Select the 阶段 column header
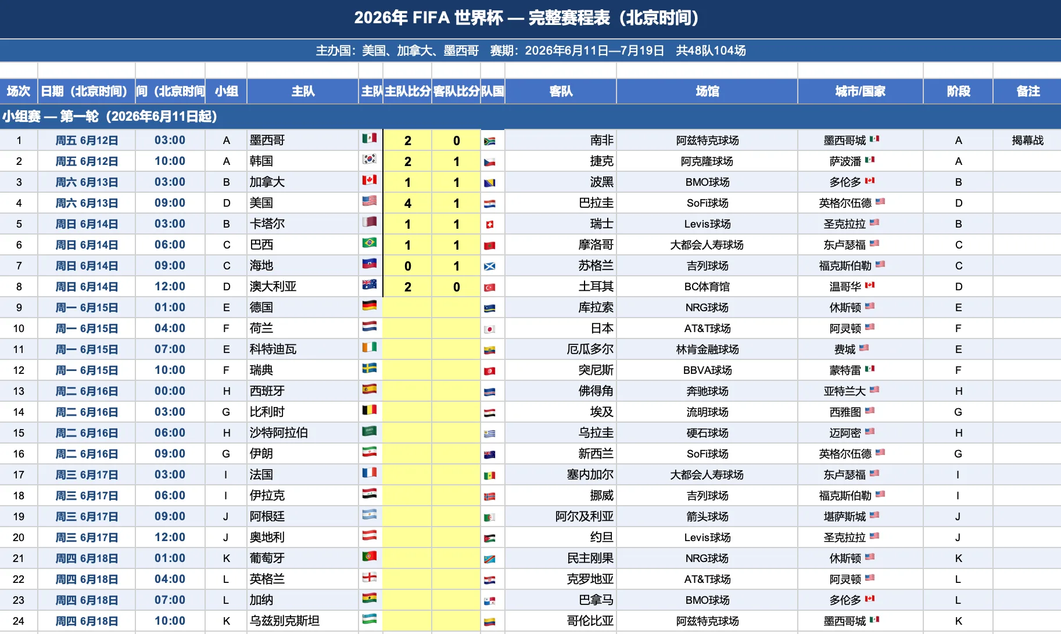The image size is (1061, 634). click(958, 91)
